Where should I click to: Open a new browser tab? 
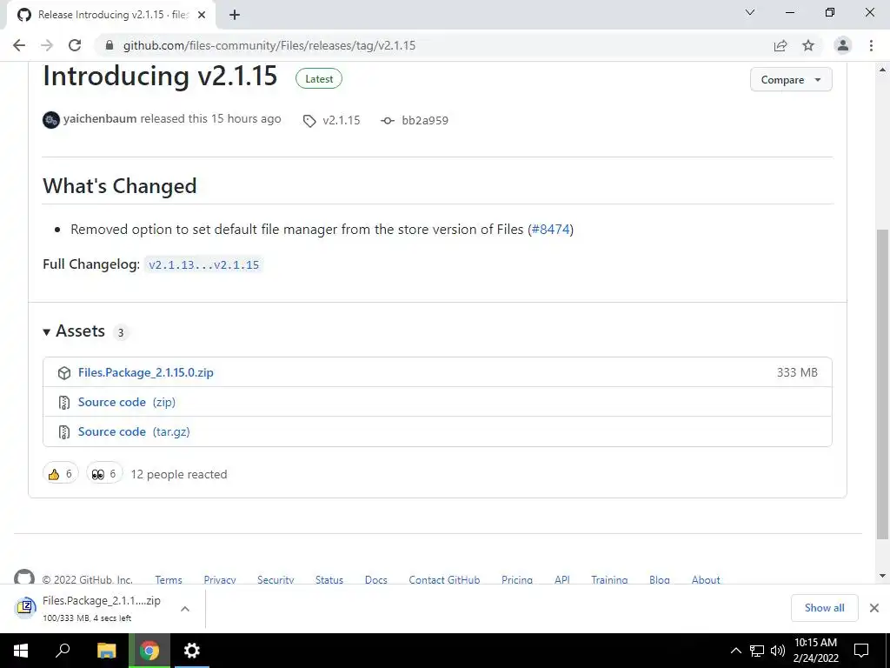click(235, 15)
